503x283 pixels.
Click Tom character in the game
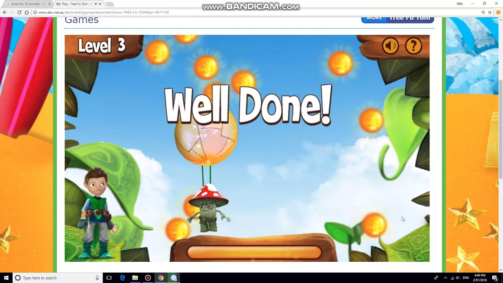coord(96,213)
